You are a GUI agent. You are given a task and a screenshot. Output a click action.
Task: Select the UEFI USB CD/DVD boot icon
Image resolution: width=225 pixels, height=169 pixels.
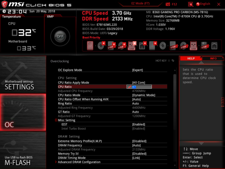122,45
